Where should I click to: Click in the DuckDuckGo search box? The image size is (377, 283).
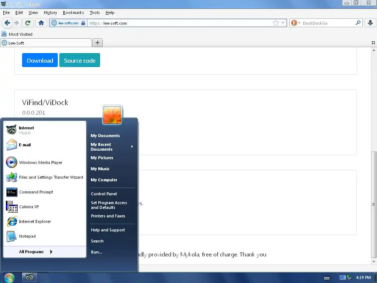click(328, 23)
